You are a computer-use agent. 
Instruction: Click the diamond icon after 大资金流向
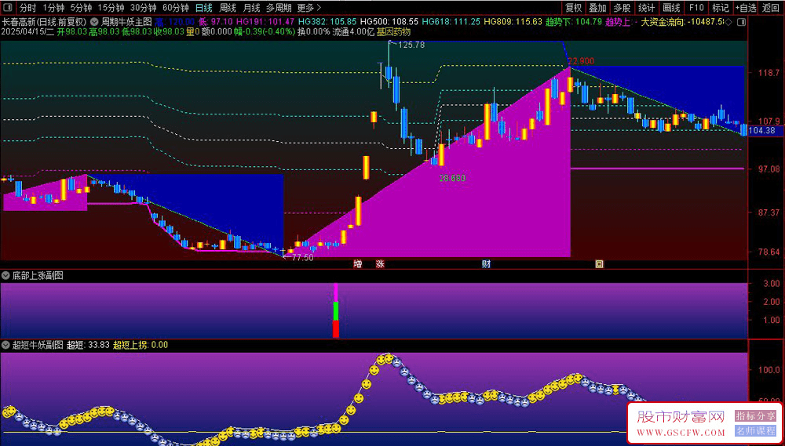click(728, 22)
